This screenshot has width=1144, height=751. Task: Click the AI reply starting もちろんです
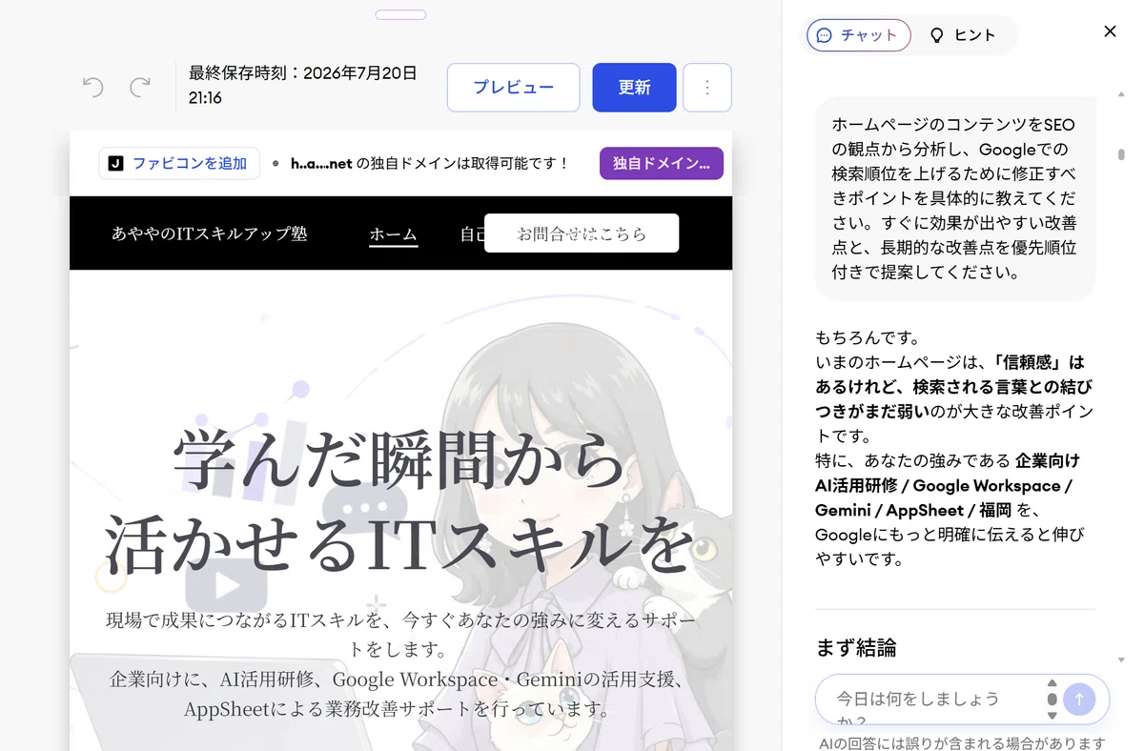pyautogui.click(x=955, y=448)
